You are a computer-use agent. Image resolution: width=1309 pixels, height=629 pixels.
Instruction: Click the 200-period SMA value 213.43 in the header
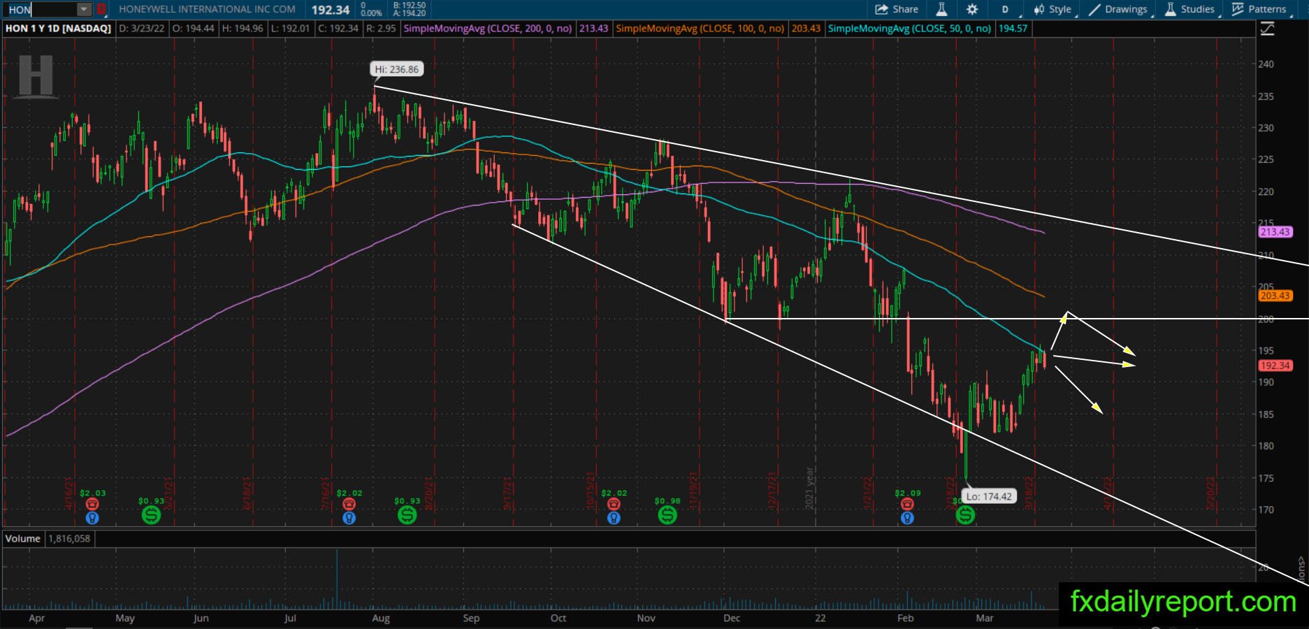point(593,29)
